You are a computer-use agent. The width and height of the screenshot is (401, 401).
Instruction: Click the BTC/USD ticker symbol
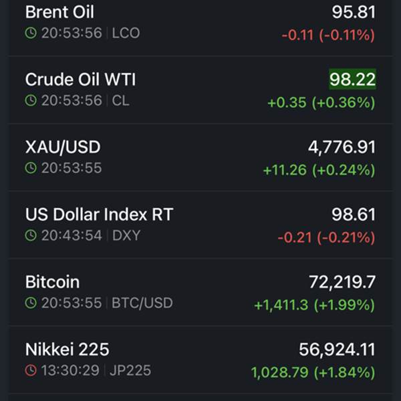click(x=142, y=303)
